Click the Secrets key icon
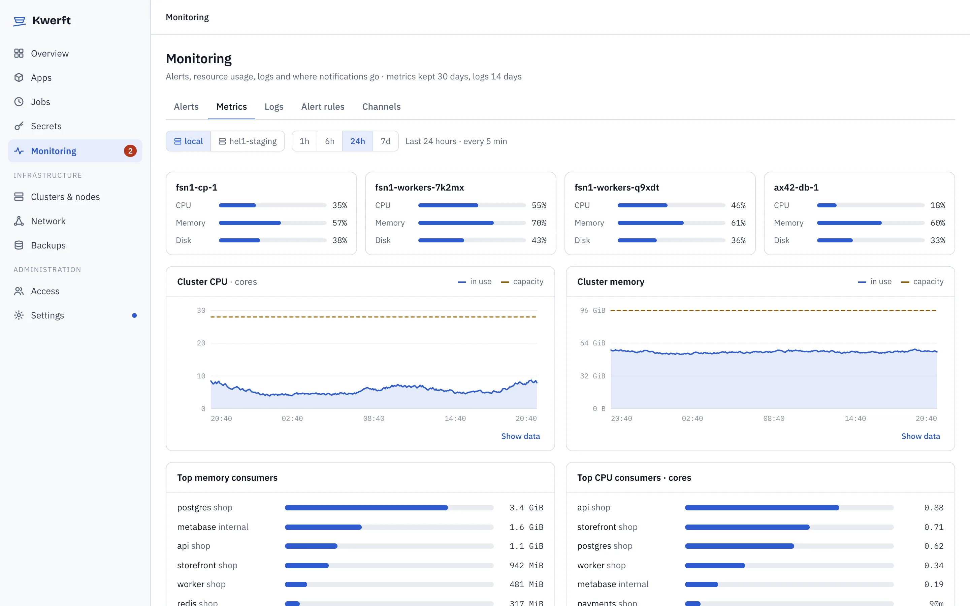 pyautogui.click(x=19, y=126)
